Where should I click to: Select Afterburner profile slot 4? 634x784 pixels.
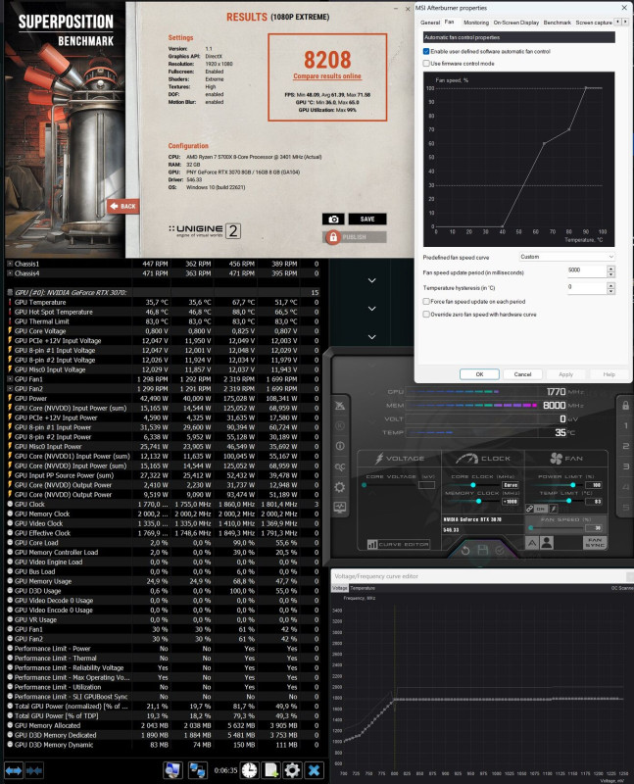coord(625,486)
